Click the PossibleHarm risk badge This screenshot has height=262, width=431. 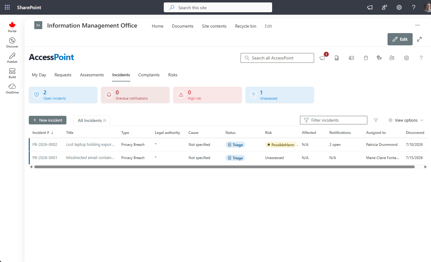click(x=281, y=145)
